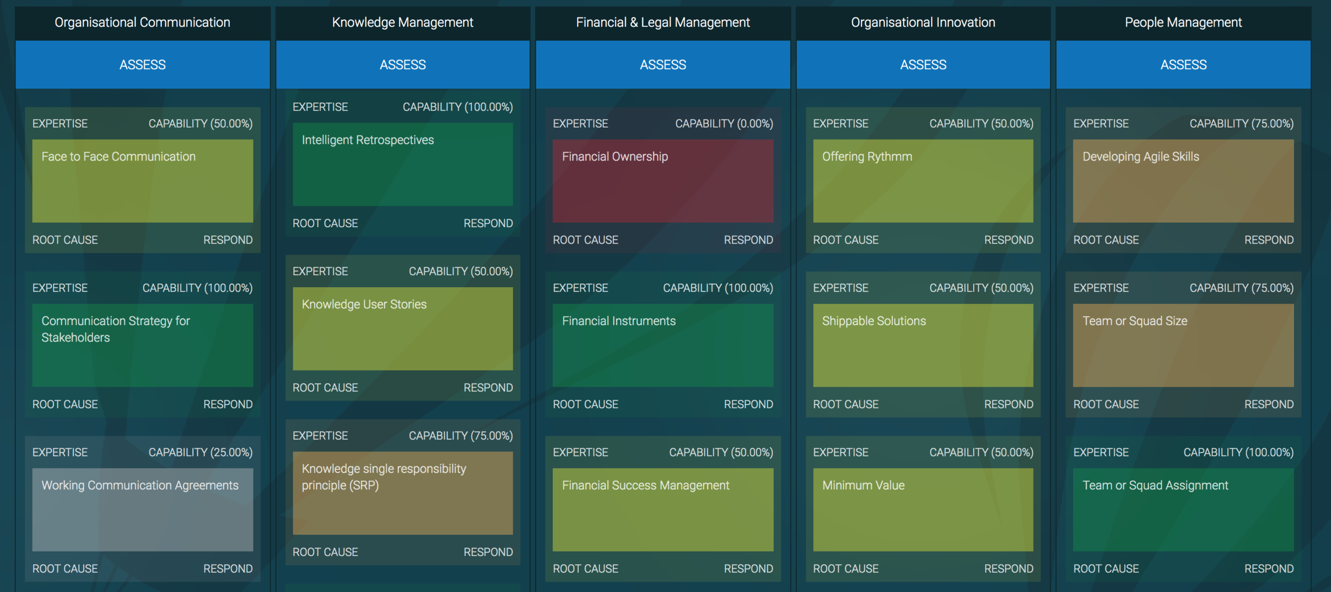1331x592 pixels.
Task: Click RESPOND for Team or Squad Size
Action: [x=1269, y=404]
